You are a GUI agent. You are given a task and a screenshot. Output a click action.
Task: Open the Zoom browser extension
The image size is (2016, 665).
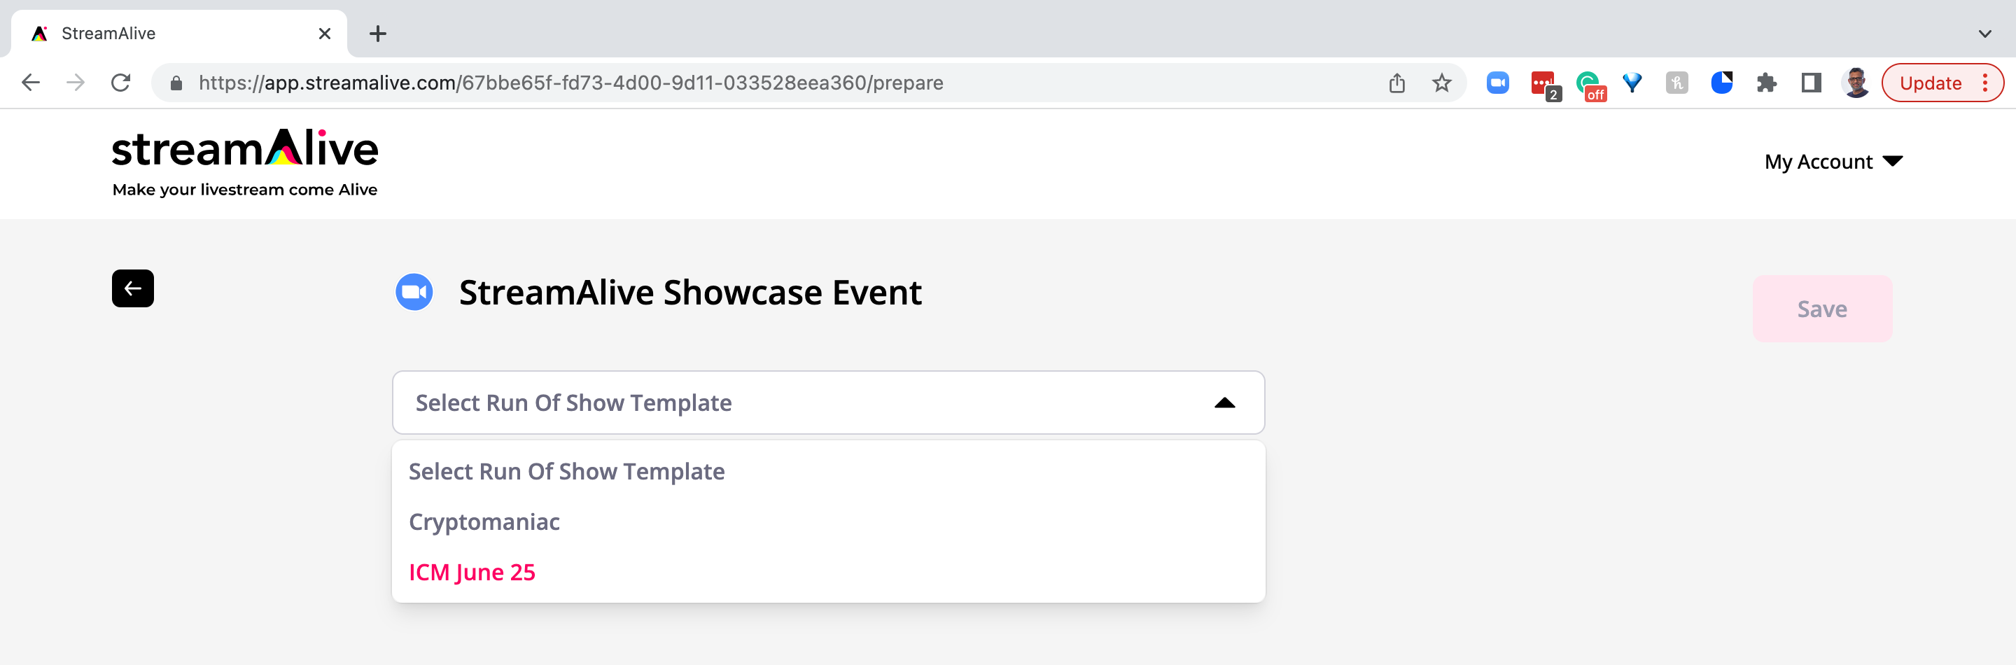point(1497,83)
